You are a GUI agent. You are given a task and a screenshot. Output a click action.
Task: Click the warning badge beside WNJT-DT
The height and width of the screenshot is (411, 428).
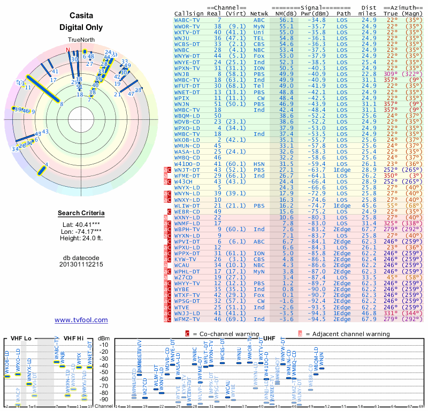[167, 170]
